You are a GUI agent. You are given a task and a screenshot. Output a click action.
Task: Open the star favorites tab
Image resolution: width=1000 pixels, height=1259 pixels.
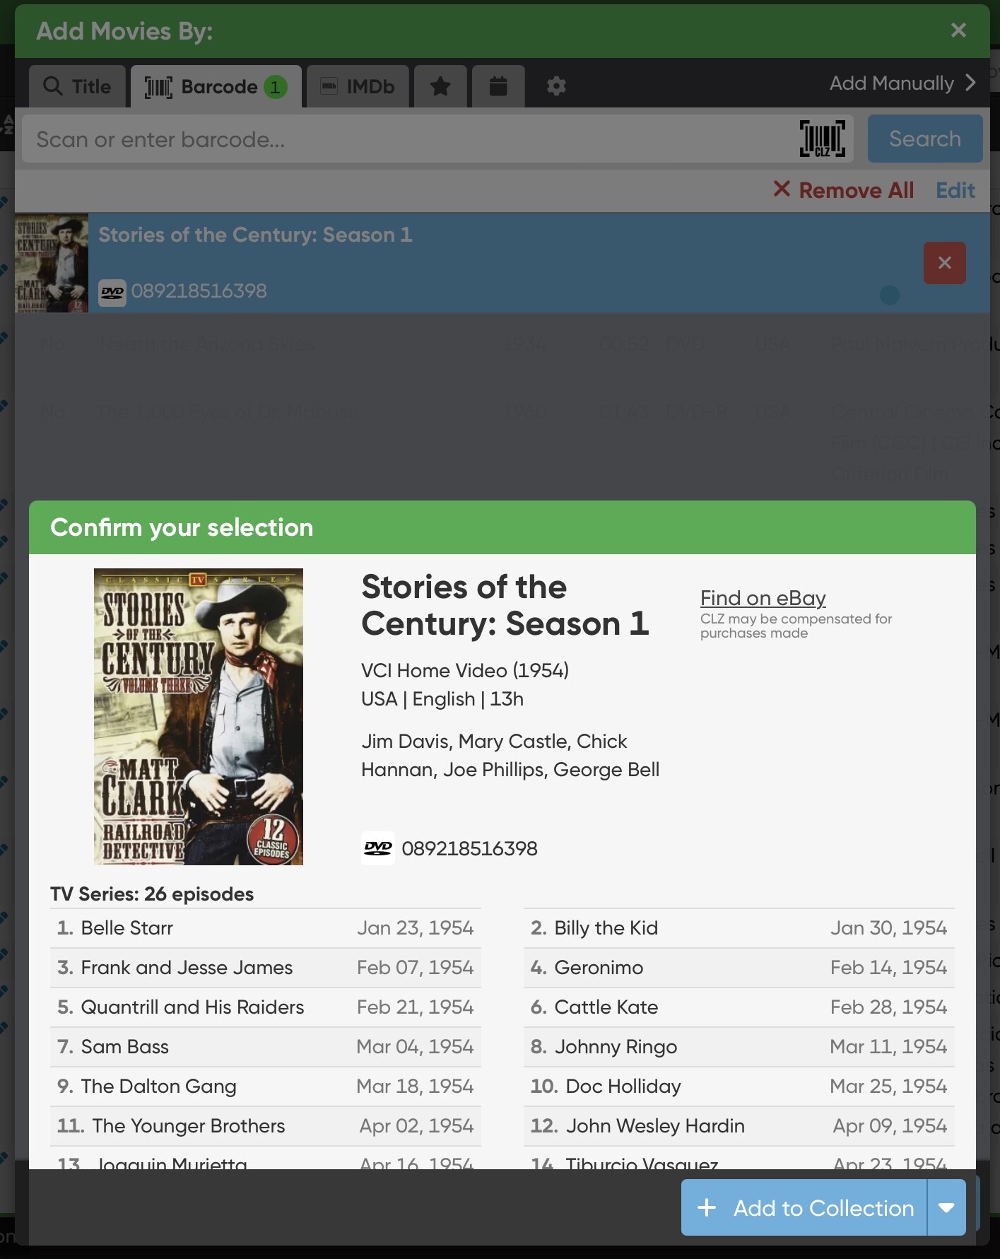(440, 86)
